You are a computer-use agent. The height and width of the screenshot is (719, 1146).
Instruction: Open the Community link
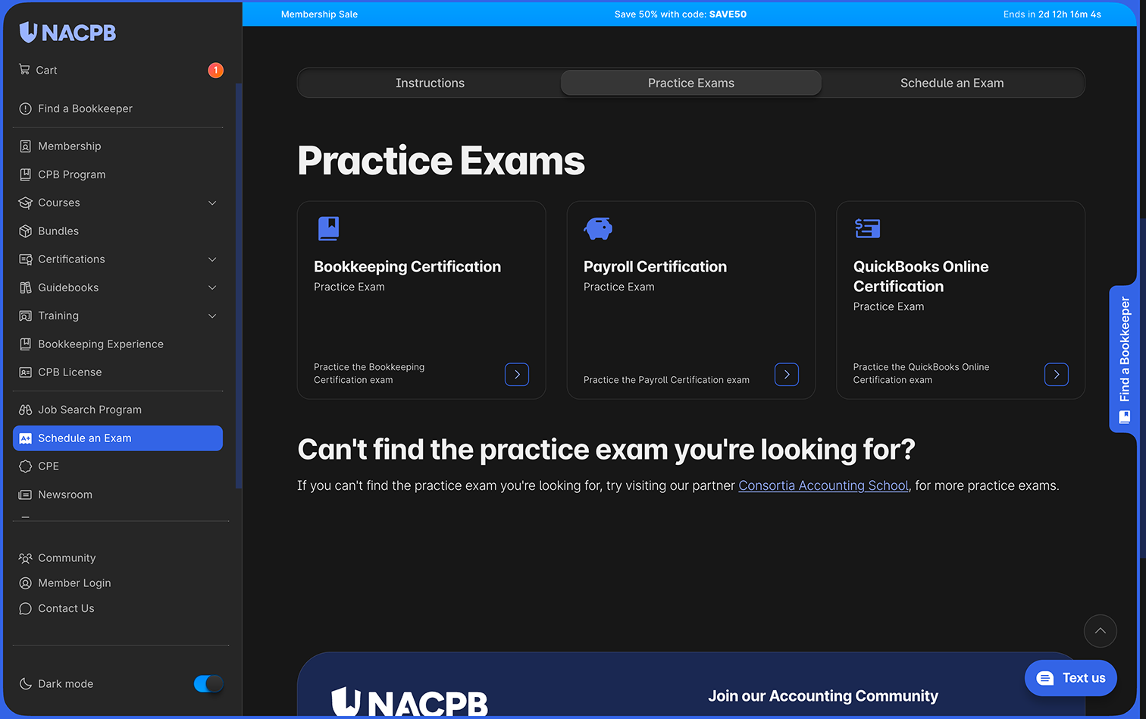click(x=67, y=558)
